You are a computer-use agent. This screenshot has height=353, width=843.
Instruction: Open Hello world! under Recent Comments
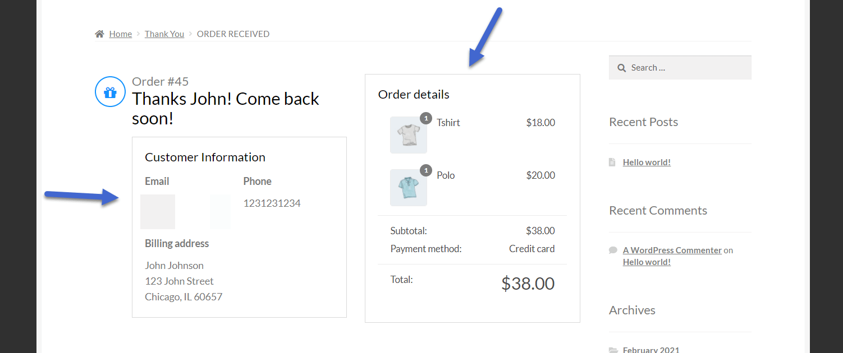(647, 262)
